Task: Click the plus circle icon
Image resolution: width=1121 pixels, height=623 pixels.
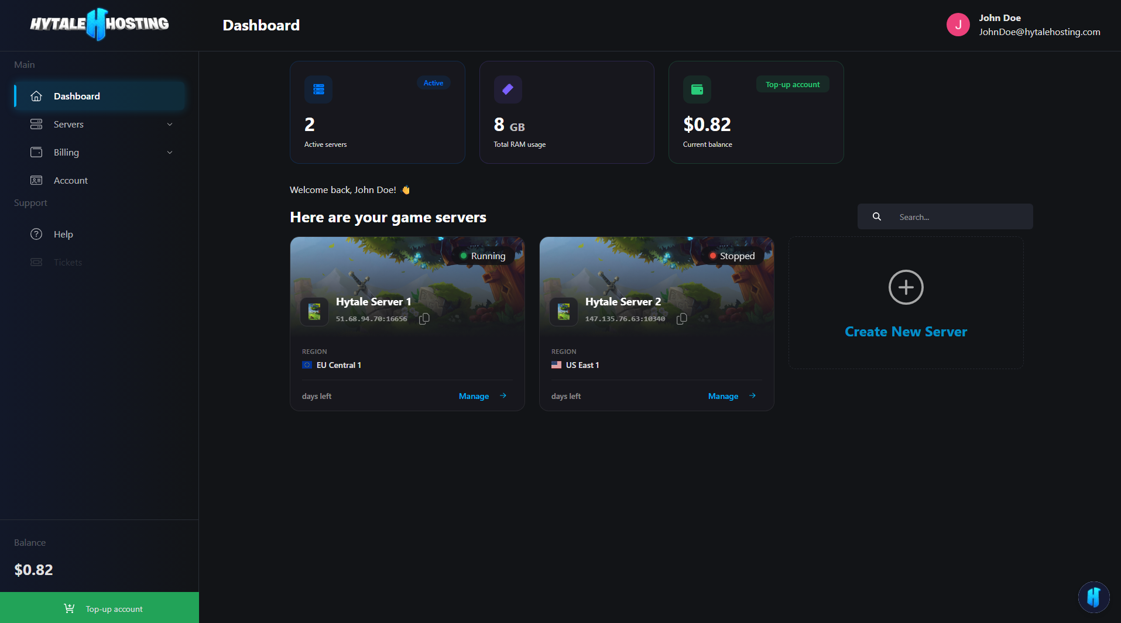Action: [x=906, y=287]
